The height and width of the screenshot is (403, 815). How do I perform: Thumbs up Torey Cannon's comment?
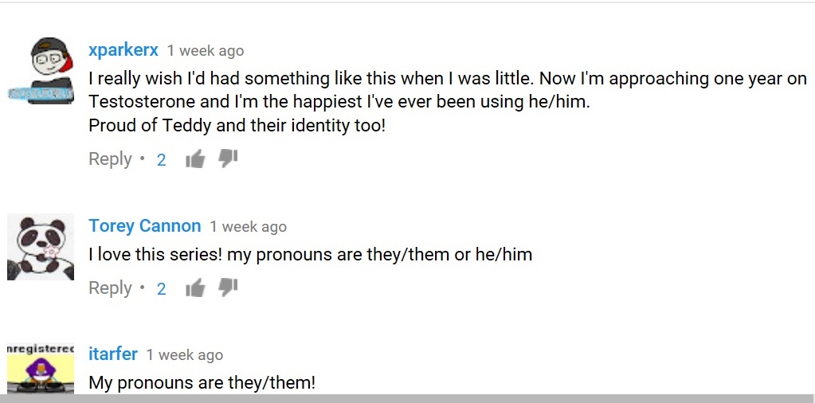pyautogui.click(x=195, y=288)
